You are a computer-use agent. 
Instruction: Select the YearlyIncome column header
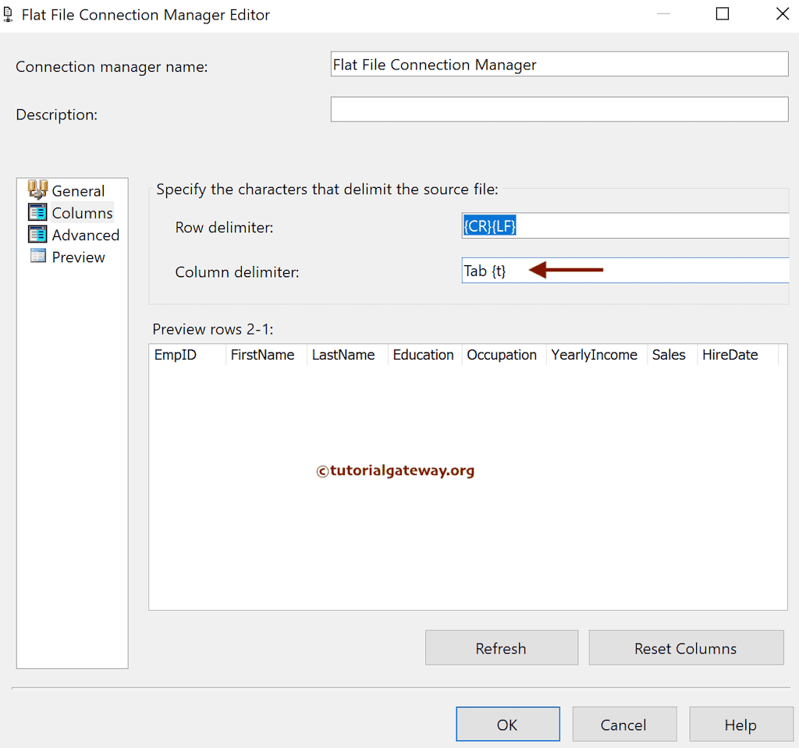595,354
